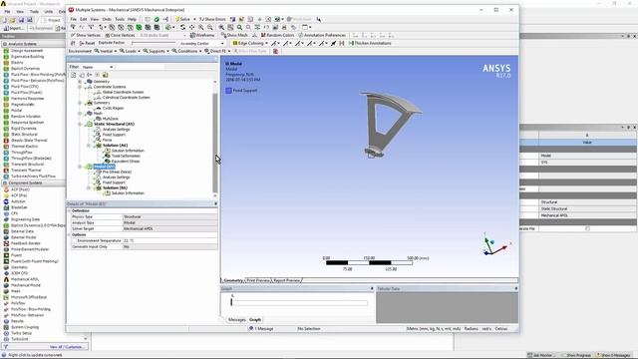Screen dimensions: 638x359
Task: Collapse the Modal (B5) tree node
Action: coord(80,167)
